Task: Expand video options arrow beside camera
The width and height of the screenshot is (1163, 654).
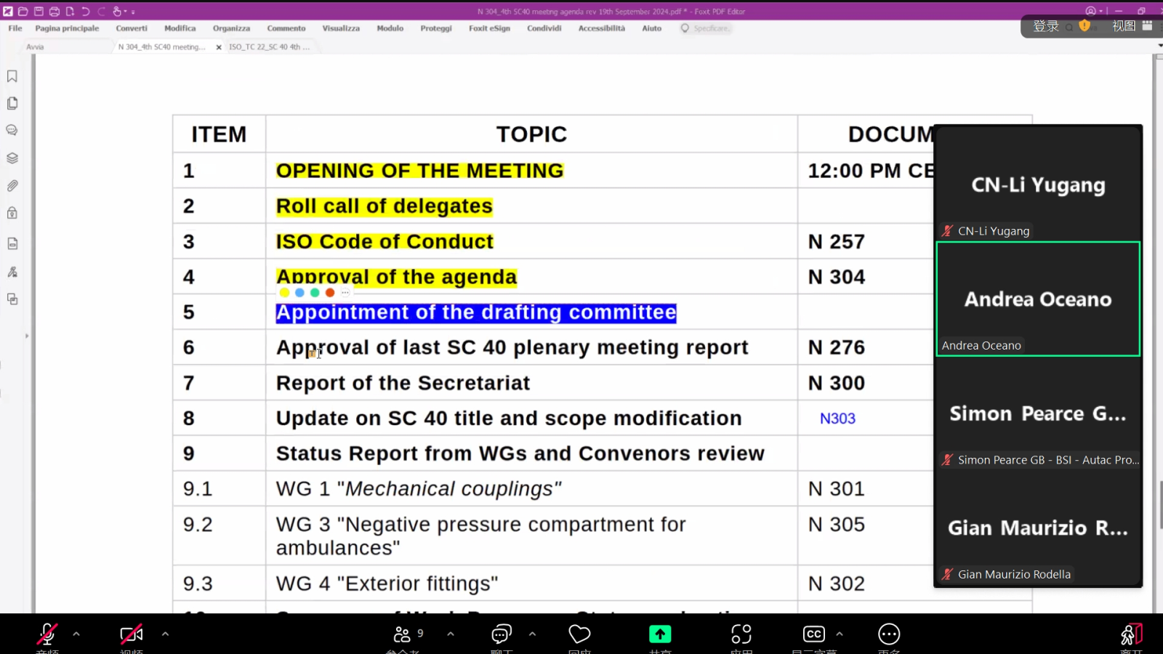Action: (x=165, y=634)
